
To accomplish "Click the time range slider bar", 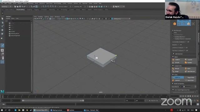I will pos(53,100).
